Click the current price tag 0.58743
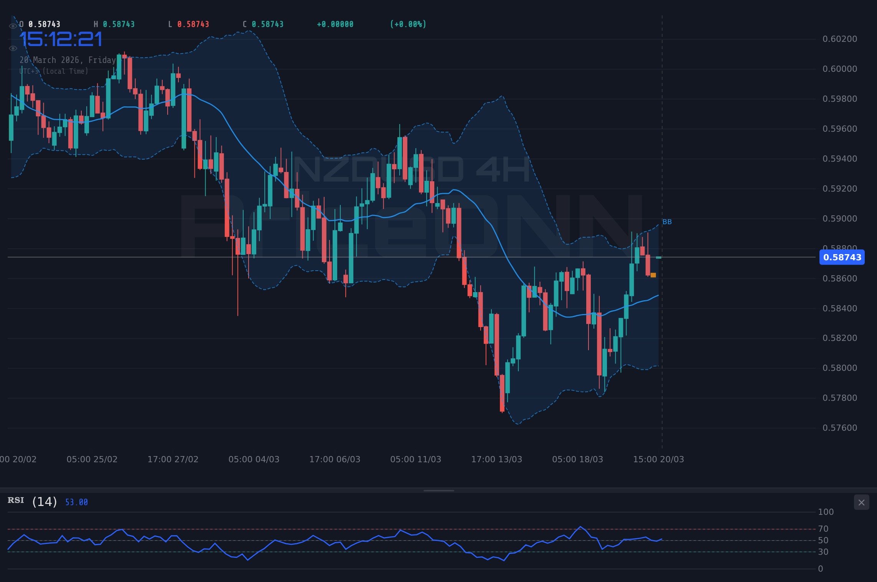The height and width of the screenshot is (582, 877). point(842,258)
